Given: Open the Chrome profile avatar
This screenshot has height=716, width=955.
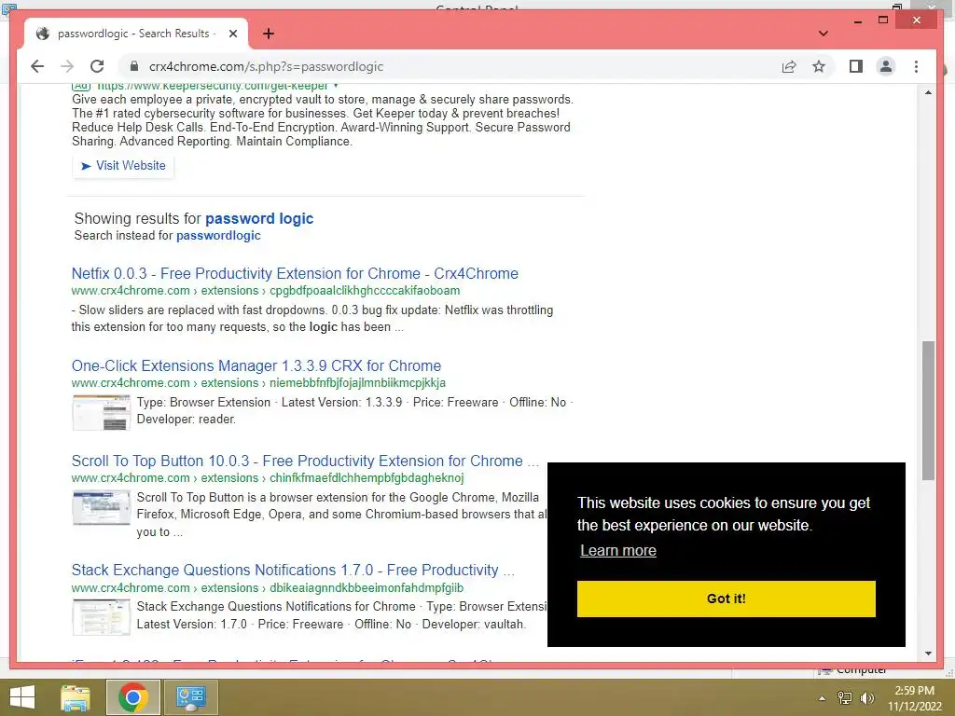Looking at the screenshot, I should click(x=886, y=66).
